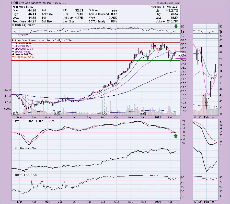The image size is (230, 204).
Task: Click the Open price value 44.96
Action: tap(32, 10)
